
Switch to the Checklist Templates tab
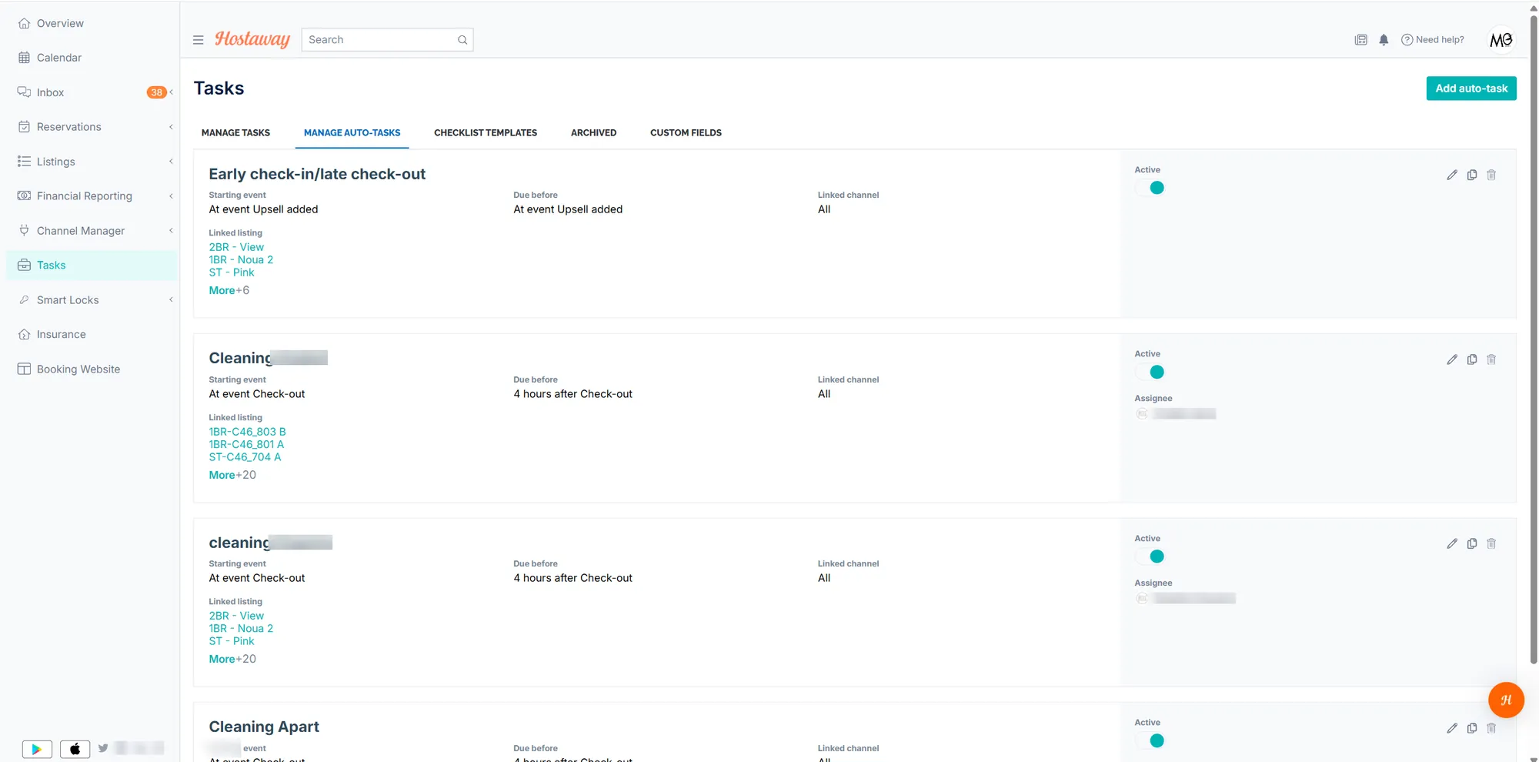click(x=486, y=133)
